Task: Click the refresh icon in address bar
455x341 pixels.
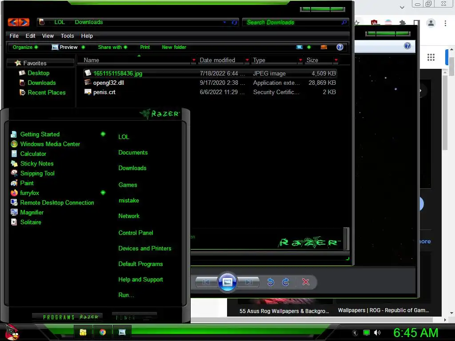Action: [234, 22]
